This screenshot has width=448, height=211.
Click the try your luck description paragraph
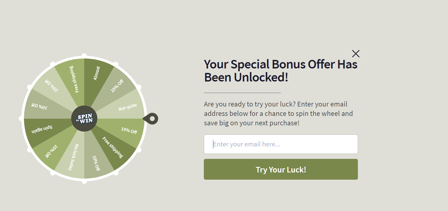pos(278,113)
